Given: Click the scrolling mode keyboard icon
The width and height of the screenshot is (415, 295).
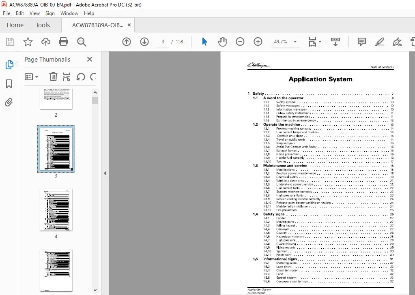Looking at the screenshot, I should (x=335, y=42).
